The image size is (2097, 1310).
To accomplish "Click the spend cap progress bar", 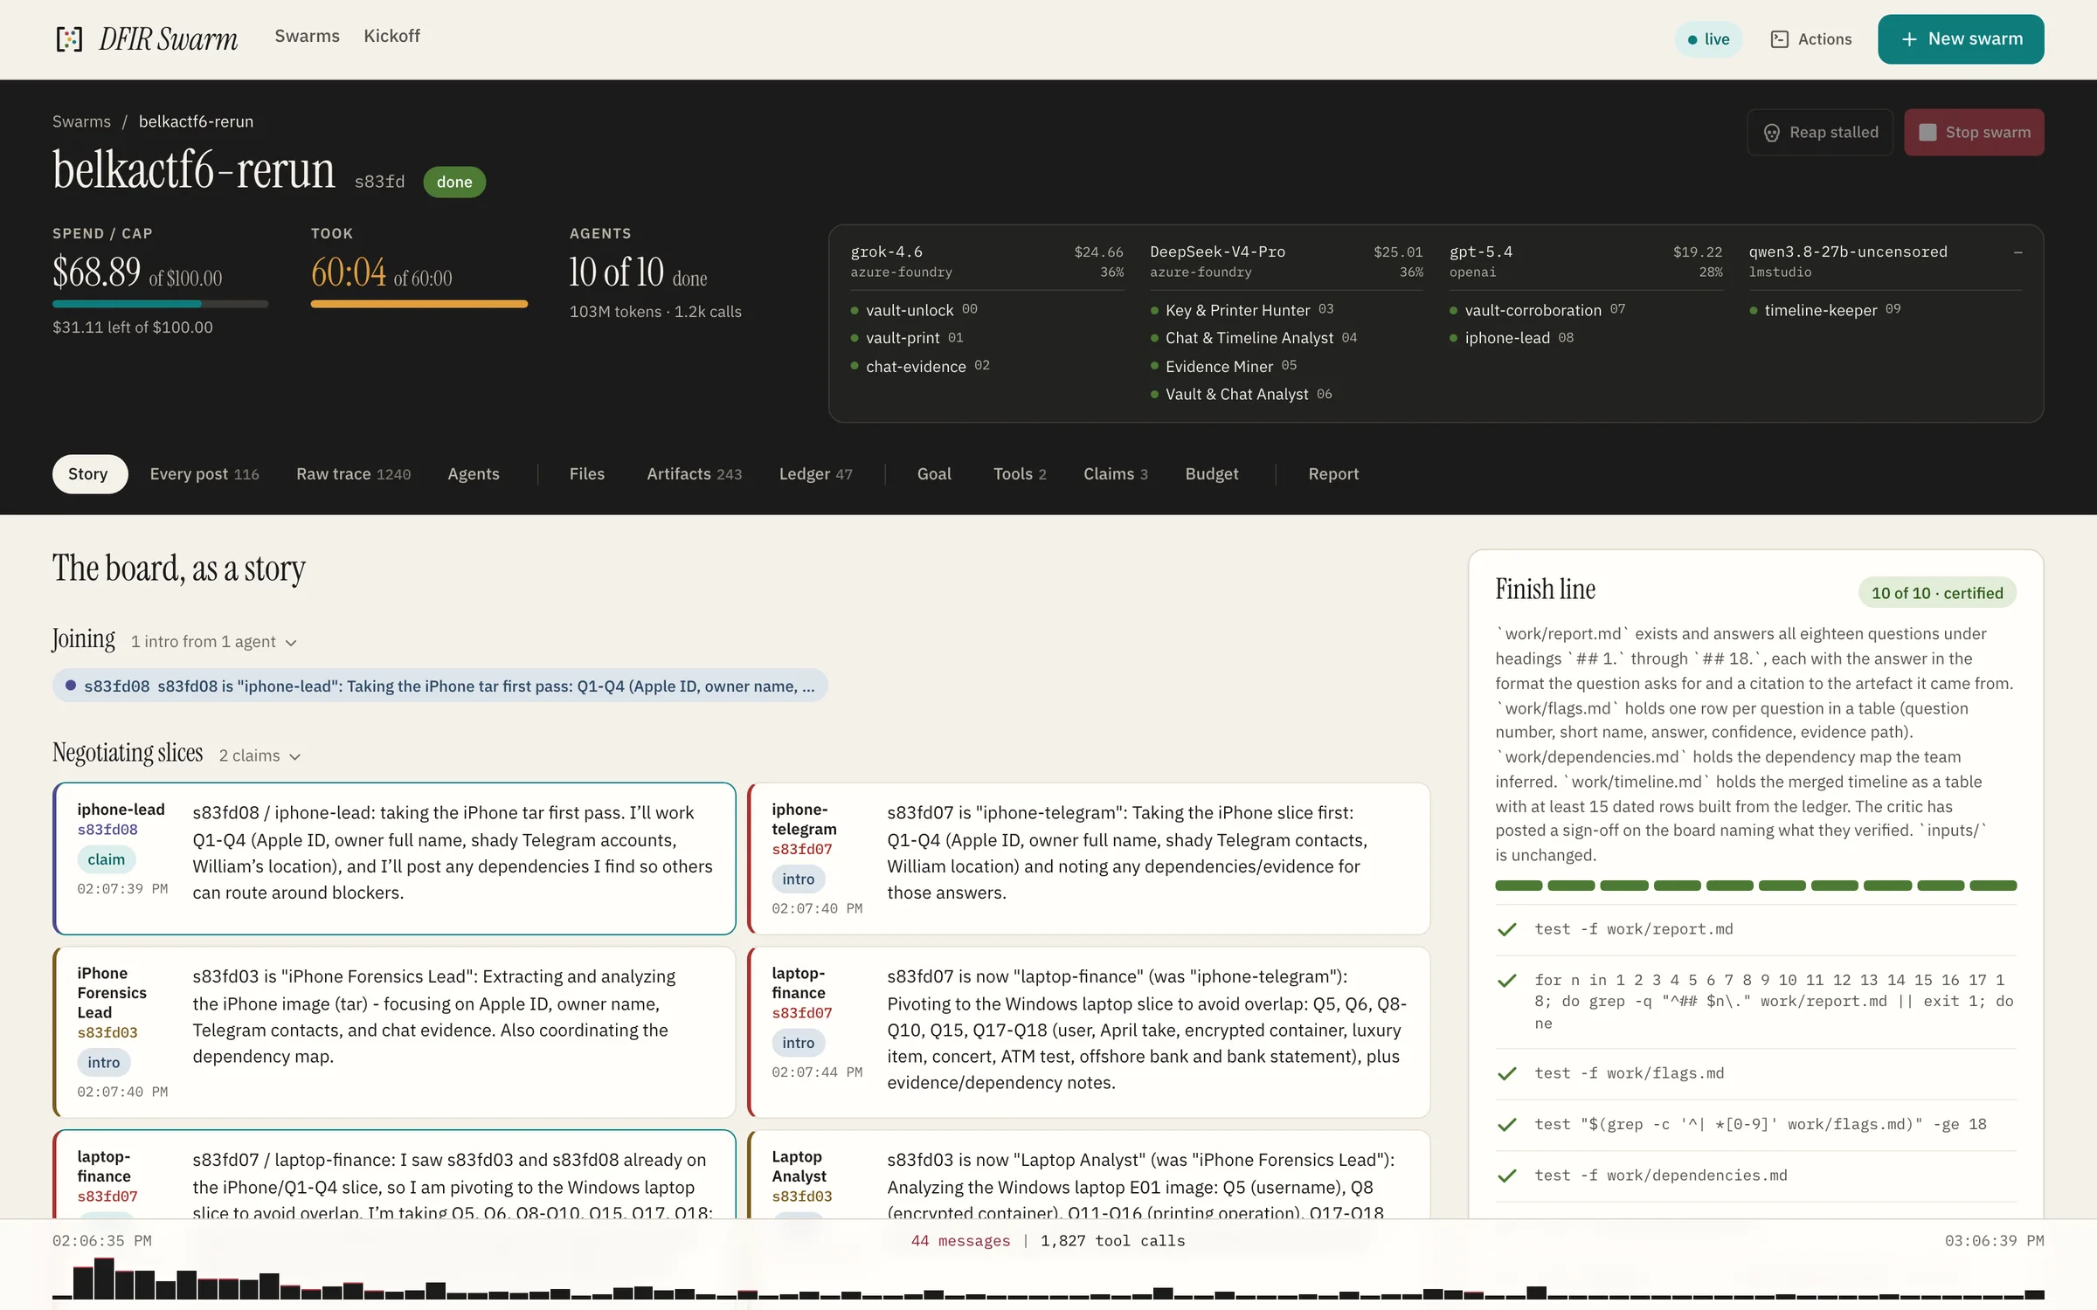I will [160, 304].
